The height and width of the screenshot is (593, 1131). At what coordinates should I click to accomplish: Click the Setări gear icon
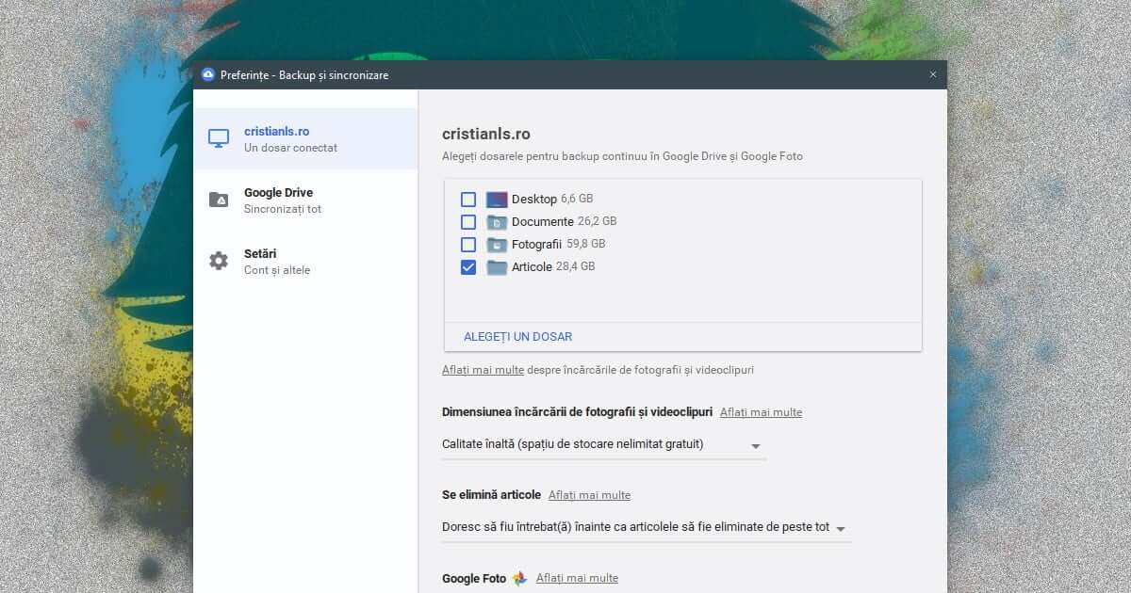click(219, 261)
